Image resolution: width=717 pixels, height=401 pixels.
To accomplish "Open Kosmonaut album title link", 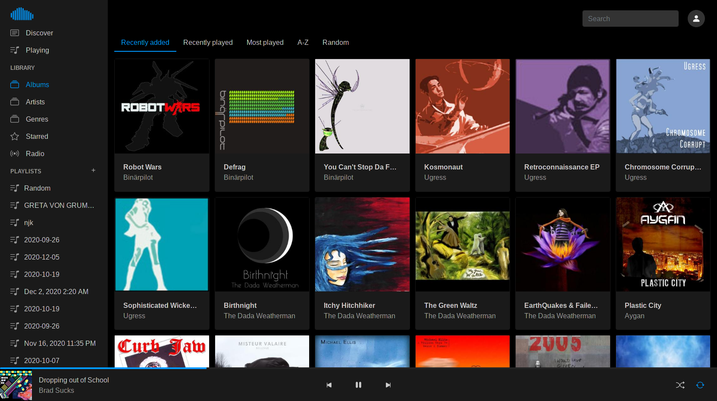I will point(443,167).
